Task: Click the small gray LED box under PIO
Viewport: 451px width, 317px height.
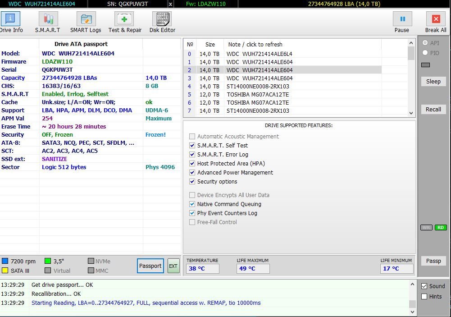Action: pyautogui.click(x=425, y=65)
